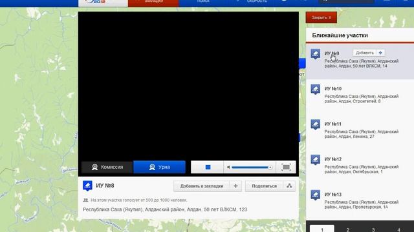Screen dimensions: 414x232
Task: Toggle fullscreen video mode
Action: pyautogui.click(x=286, y=168)
